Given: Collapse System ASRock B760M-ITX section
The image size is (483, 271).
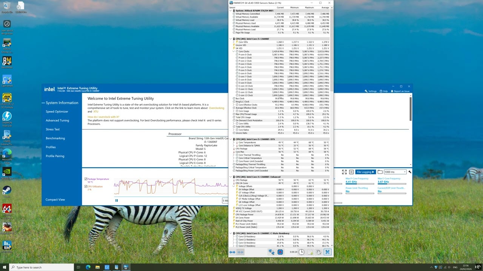Looking at the screenshot, I should click(x=231, y=11).
